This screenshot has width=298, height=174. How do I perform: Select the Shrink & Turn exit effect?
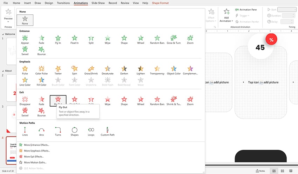(x=173, y=100)
